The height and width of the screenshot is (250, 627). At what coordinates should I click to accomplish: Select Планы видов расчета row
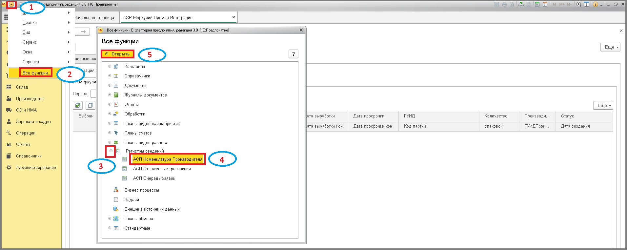(x=146, y=142)
